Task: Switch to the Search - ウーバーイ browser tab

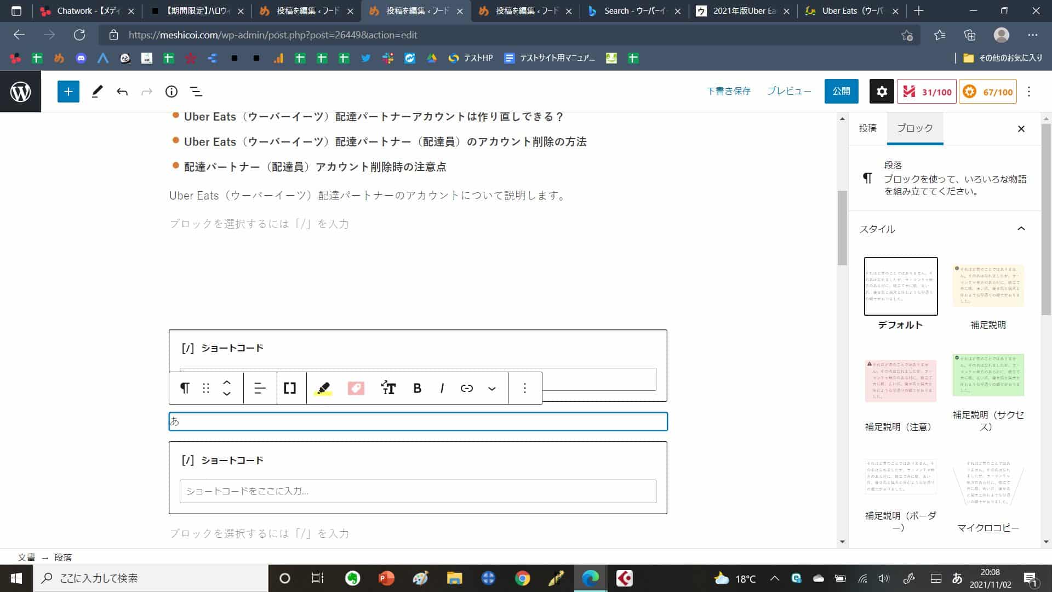Action: click(x=634, y=11)
